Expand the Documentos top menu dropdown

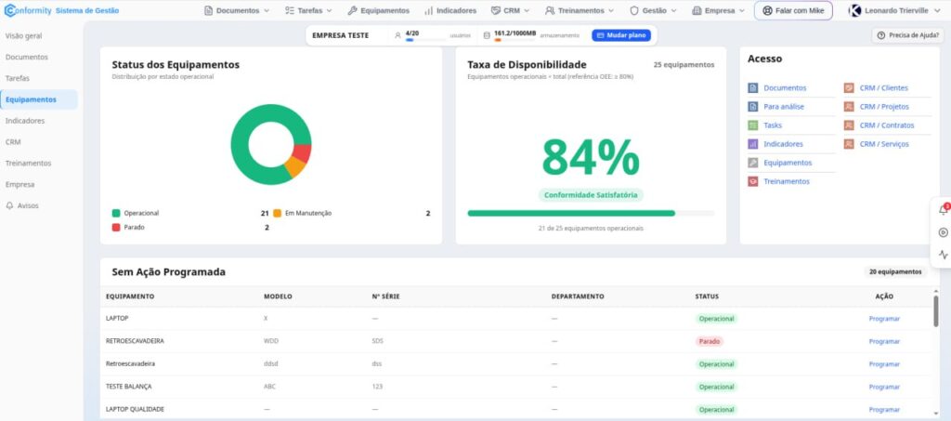267,11
